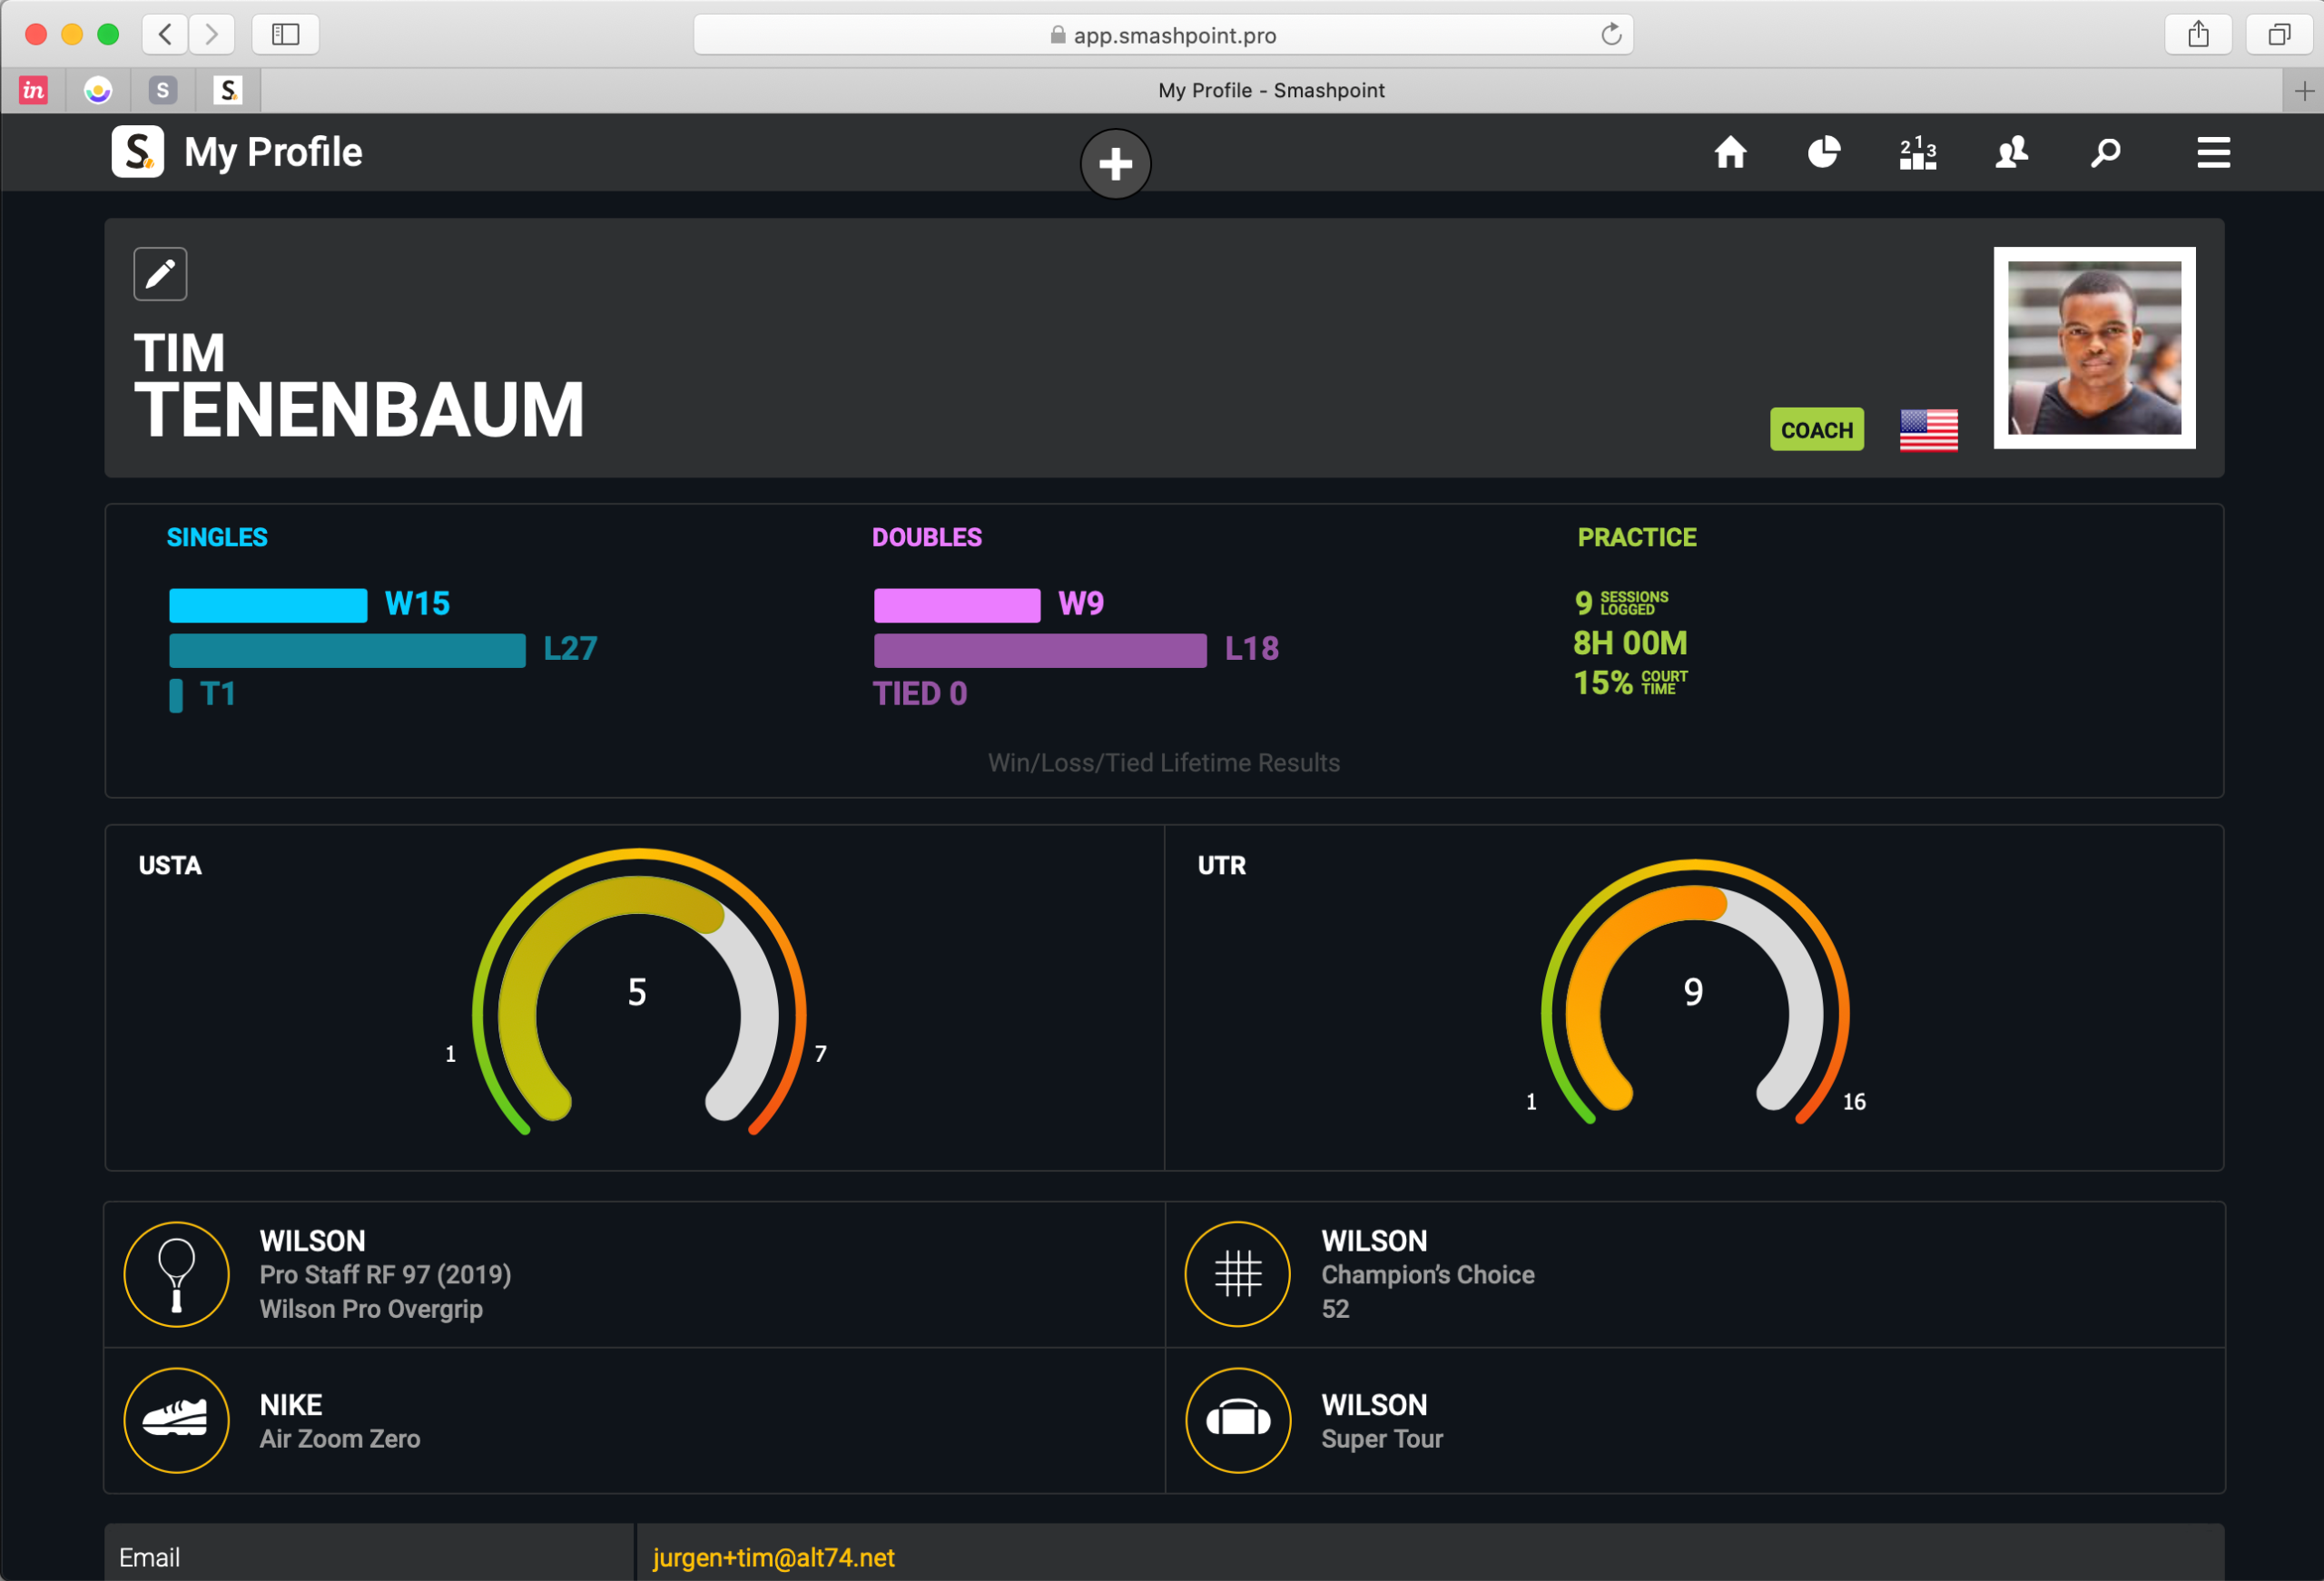Toggle the Safari sidebar button
Screen dimensions: 2324x1581
pos(285,35)
